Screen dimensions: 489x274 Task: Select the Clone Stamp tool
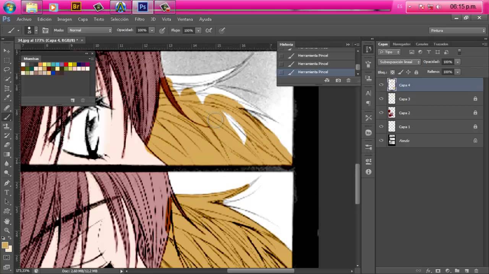[7, 127]
